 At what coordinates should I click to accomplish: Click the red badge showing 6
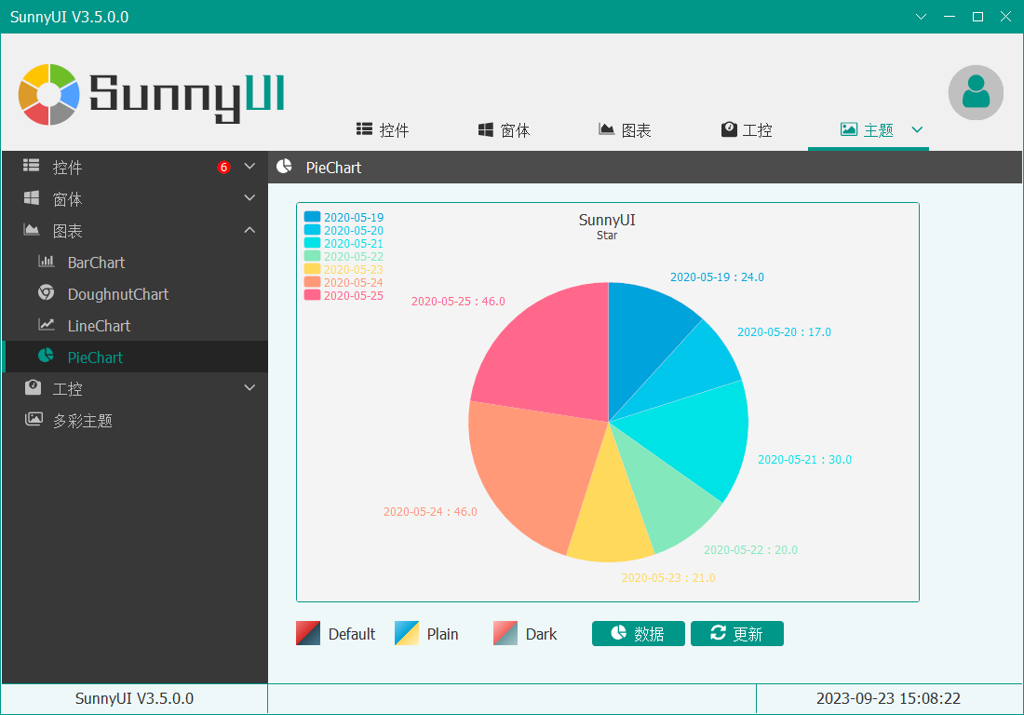[223, 168]
